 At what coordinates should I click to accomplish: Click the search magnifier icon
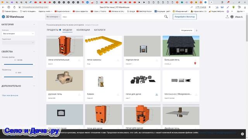click(x=166, y=17)
